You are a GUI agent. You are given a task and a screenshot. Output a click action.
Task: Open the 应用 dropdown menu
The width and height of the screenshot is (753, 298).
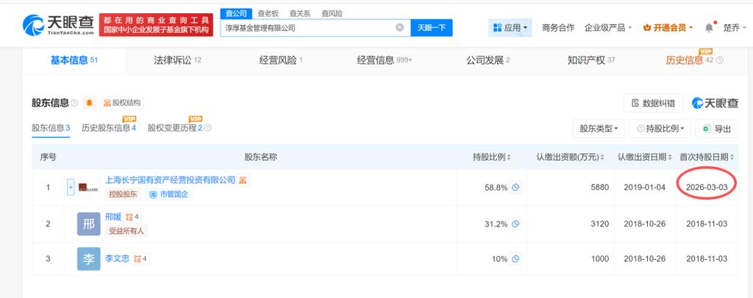[510, 28]
